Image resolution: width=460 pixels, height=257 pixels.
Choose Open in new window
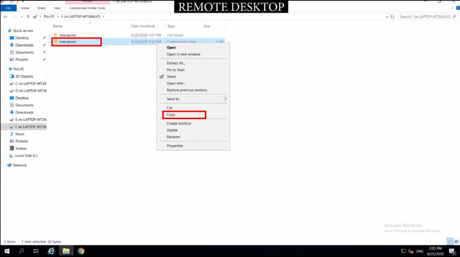[184, 54]
